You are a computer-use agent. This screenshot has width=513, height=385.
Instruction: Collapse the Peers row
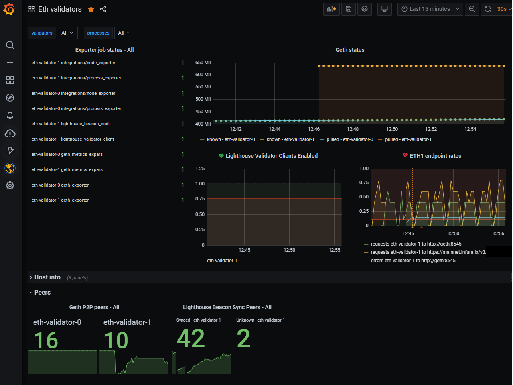[42, 293]
